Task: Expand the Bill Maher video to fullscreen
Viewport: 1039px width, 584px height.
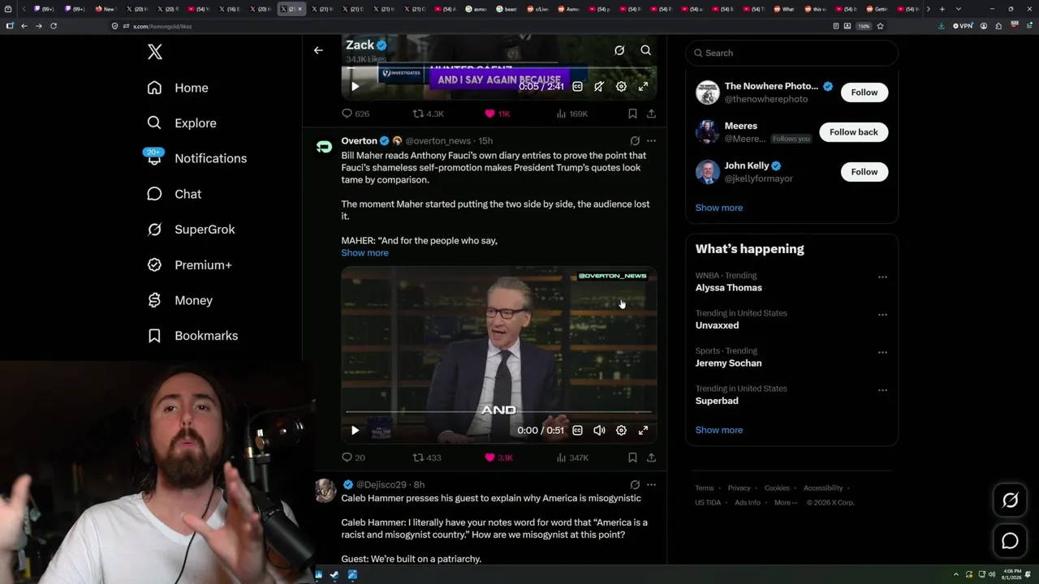Action: [643, 431]
